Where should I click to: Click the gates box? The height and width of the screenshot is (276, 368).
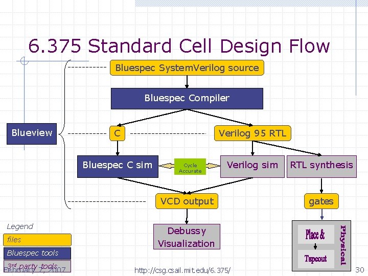(x=321, y=201)
